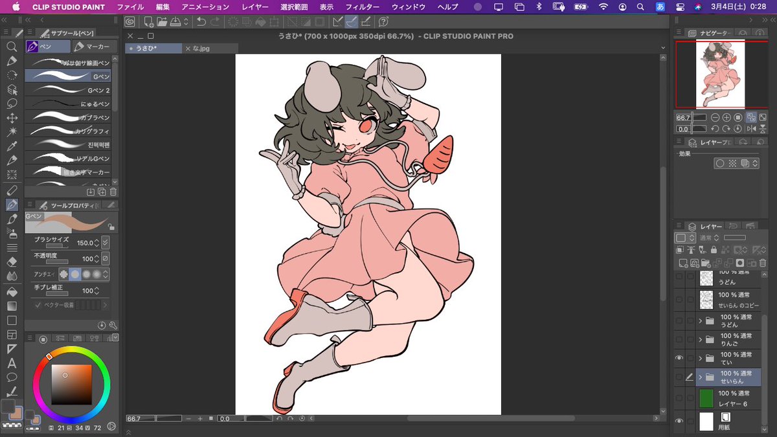Select the Figure rectangle tool
This screenshot has width=777, height=437.
click(12, 320)
